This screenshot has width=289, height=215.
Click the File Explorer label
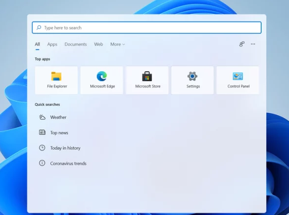(57, 86)
